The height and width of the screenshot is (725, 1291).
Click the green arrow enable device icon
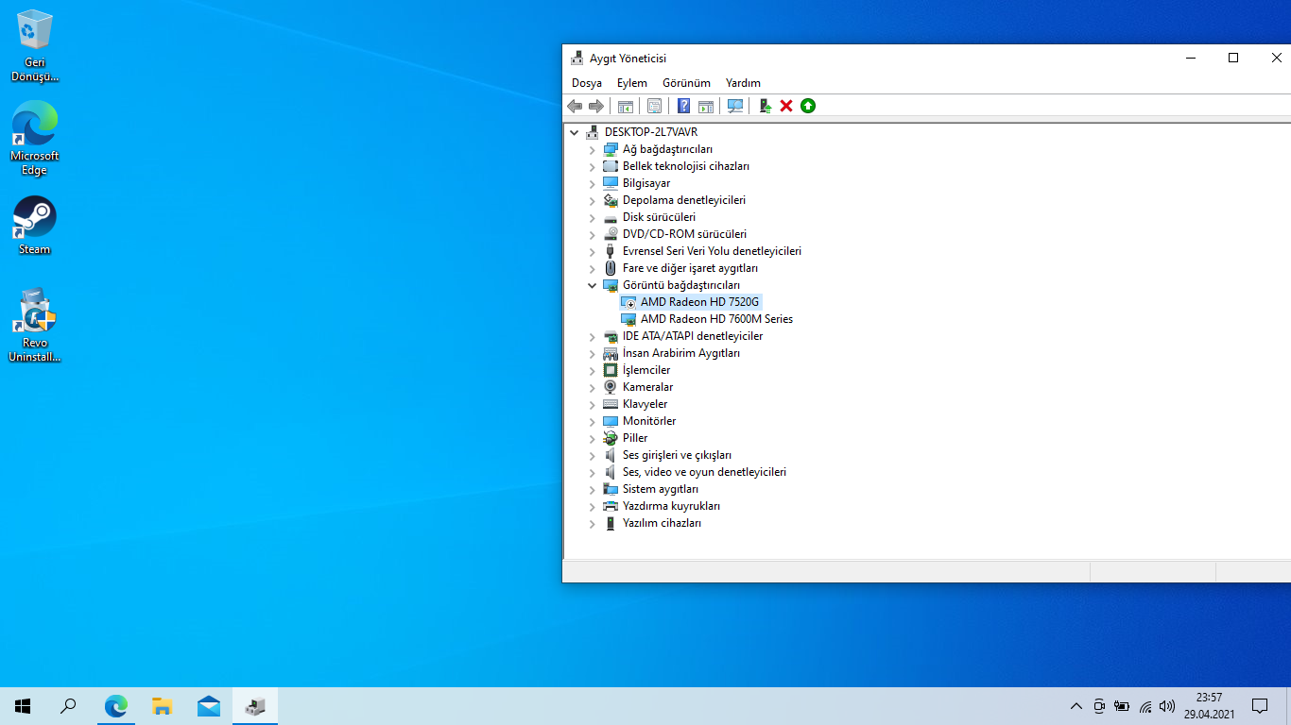click(x=808, y=106)
